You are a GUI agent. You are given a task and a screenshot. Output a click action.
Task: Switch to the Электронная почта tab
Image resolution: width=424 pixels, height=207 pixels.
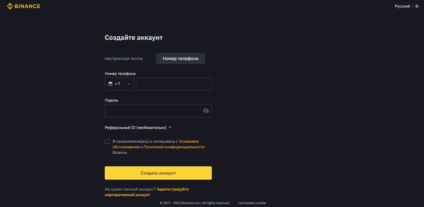point(123,58)
